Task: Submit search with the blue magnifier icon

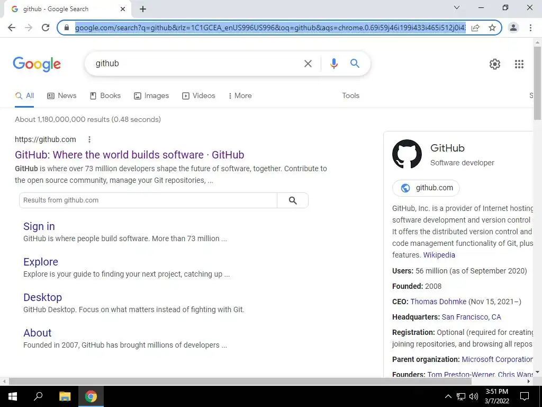Action: pos(355,64)
